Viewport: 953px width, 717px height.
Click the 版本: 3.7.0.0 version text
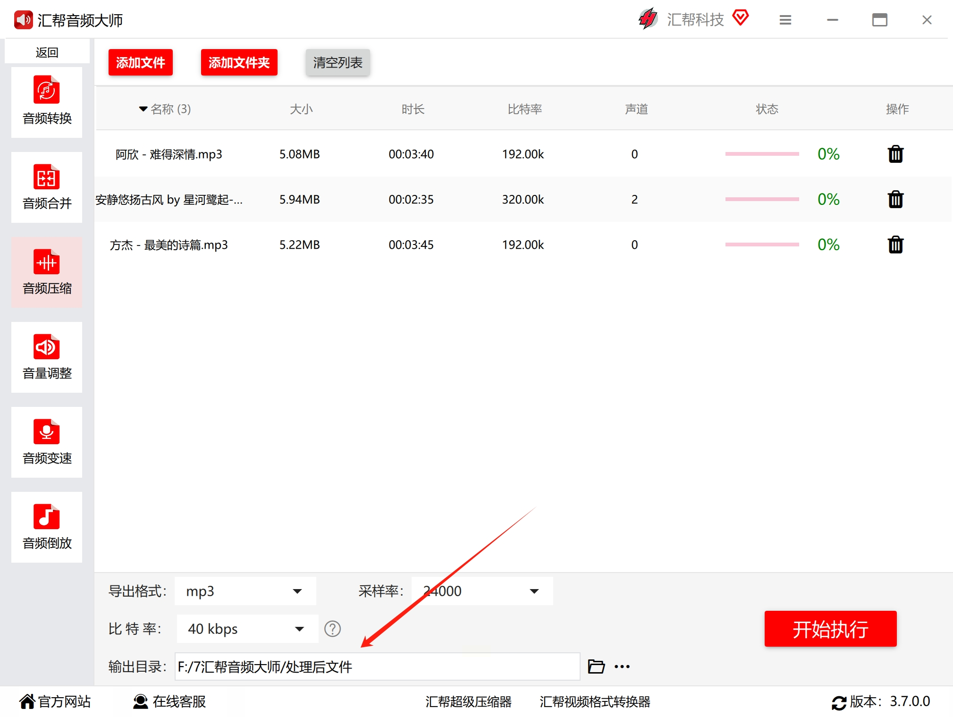(x=890, y=702)
